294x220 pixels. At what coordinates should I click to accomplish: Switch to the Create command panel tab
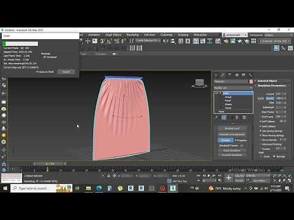tap(216, 75)
